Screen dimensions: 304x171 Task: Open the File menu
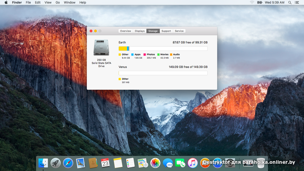point(28,3)
